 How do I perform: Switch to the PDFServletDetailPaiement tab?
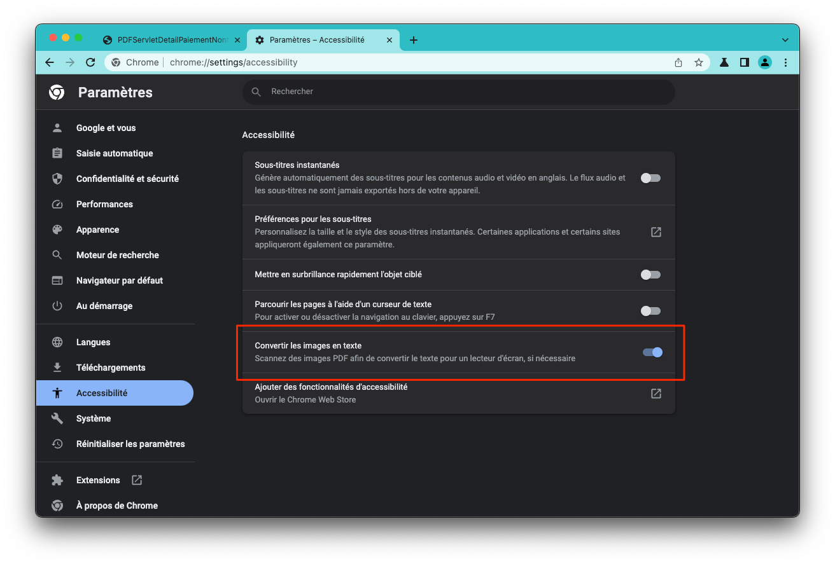[x=172, y=40]
